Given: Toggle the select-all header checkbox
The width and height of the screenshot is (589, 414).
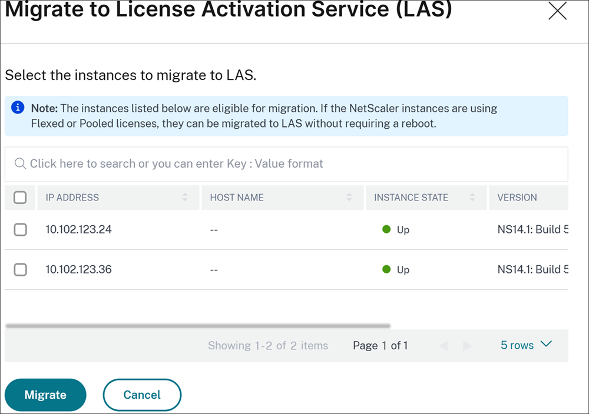Looking at the screenshot, I should pyautogui.click(x=20, y=197).
